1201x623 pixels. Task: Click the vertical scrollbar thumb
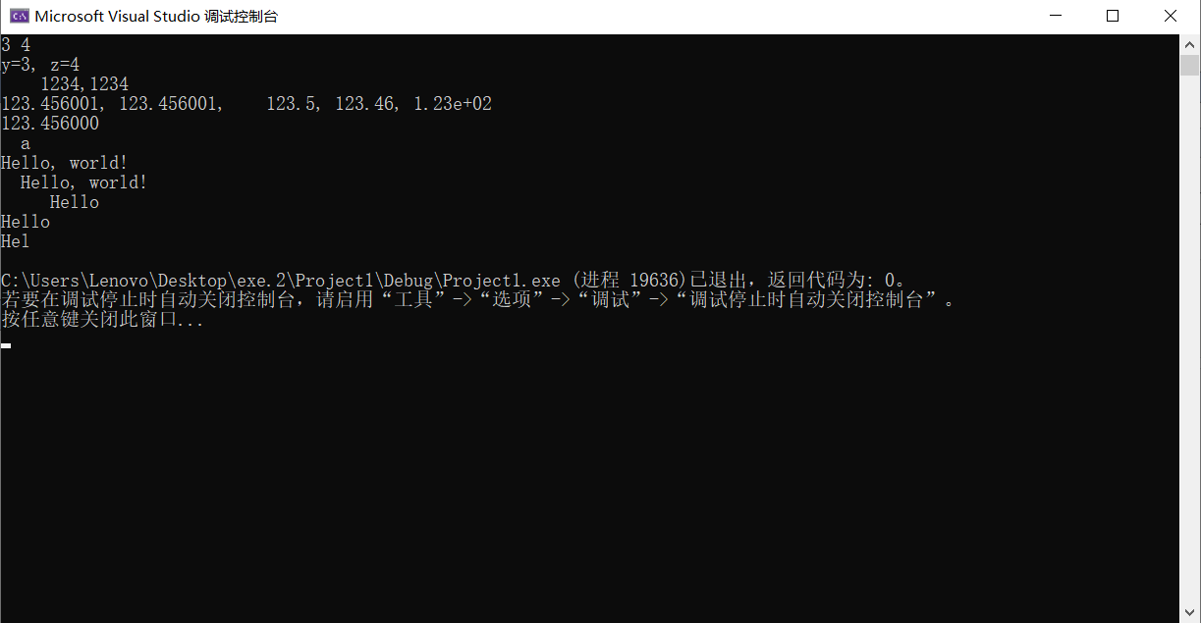tap(1189, 65)
